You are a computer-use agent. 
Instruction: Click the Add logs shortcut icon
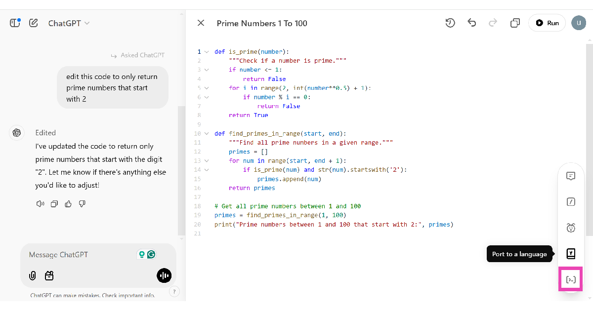pos(571,279)
